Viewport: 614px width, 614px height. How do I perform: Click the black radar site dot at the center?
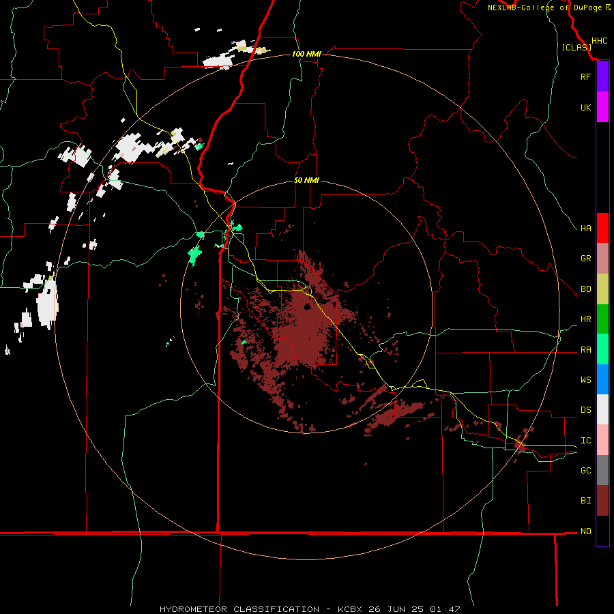pyautogui.click(x=307, y=307)
